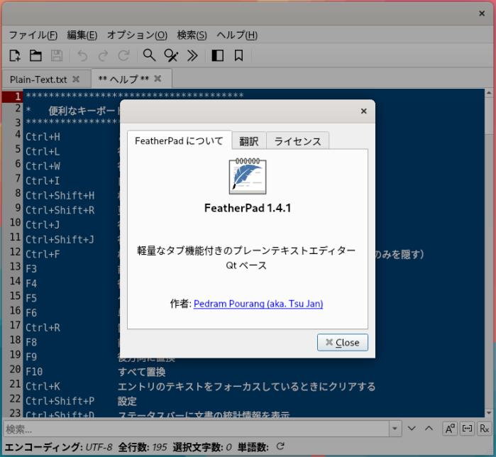The image size is (496, 457).
Task: Click the 検索... search input field
Action: (x=196, y=429)
